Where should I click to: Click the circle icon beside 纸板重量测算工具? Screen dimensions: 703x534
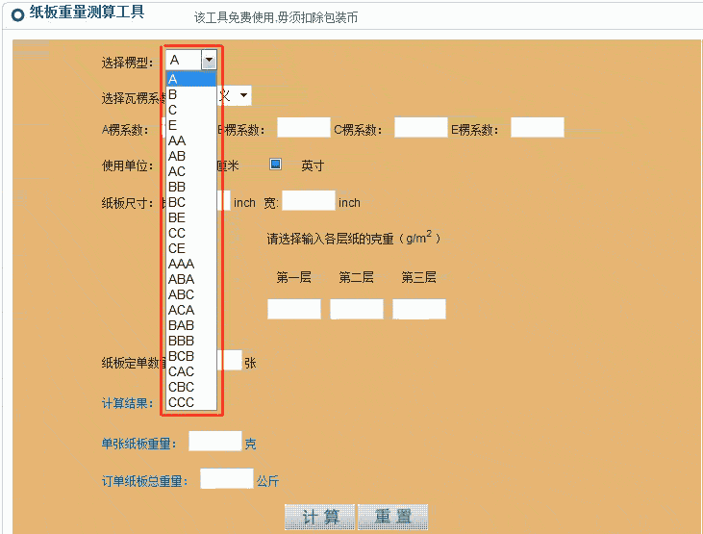17,13
